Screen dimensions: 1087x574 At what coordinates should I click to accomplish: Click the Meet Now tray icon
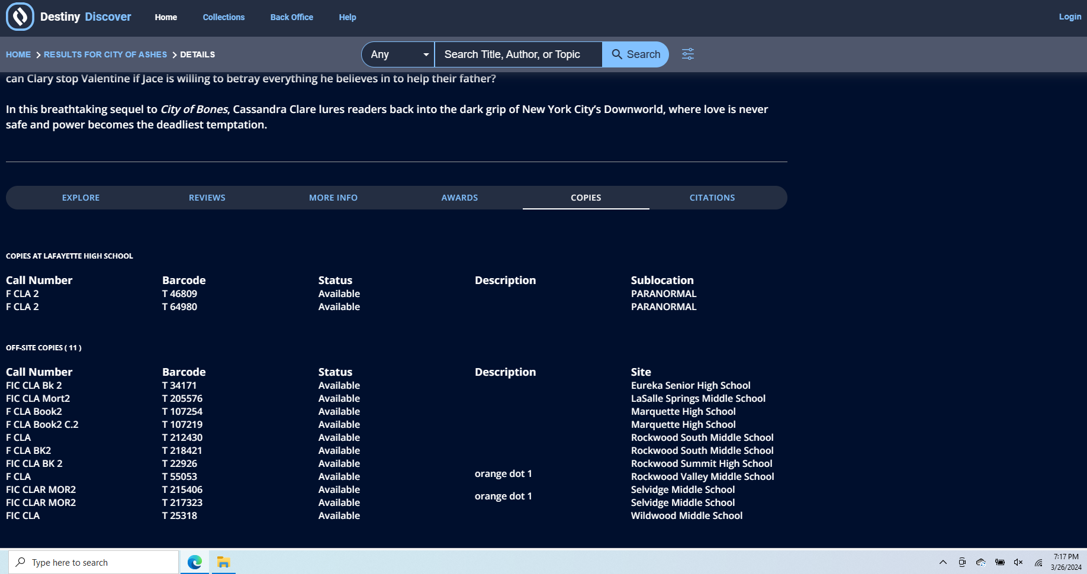click(x=962, y=562)
